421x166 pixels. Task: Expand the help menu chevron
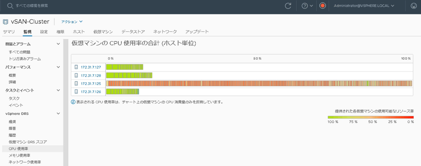(x=311, y=6)
